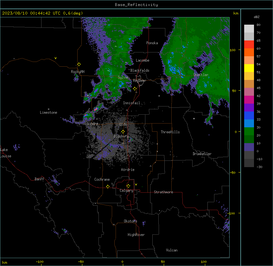Viewport: 273px width, 266px height.
Task: Click the Stettler label
Action: coord(201,75)
